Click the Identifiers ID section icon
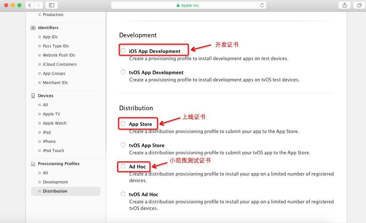This screenshot has height=223, width=366. 33,28
